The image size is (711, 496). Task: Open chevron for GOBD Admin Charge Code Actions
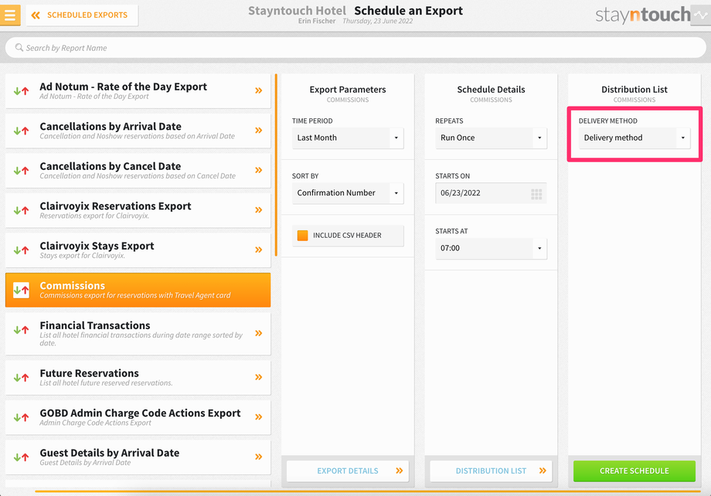[x=258, y=417]
